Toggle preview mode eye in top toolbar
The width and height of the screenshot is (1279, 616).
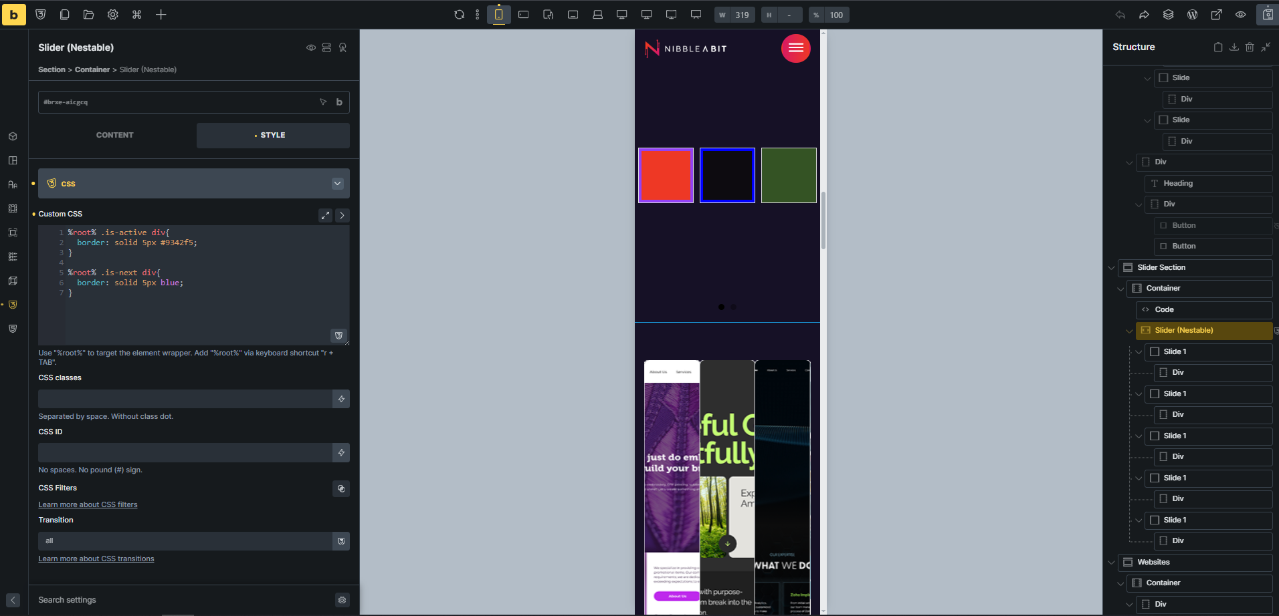click(x=1240, y=15)
